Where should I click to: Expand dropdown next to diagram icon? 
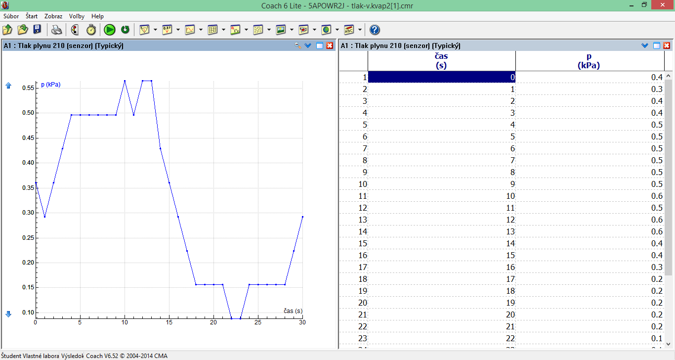(x=201, y=30)
